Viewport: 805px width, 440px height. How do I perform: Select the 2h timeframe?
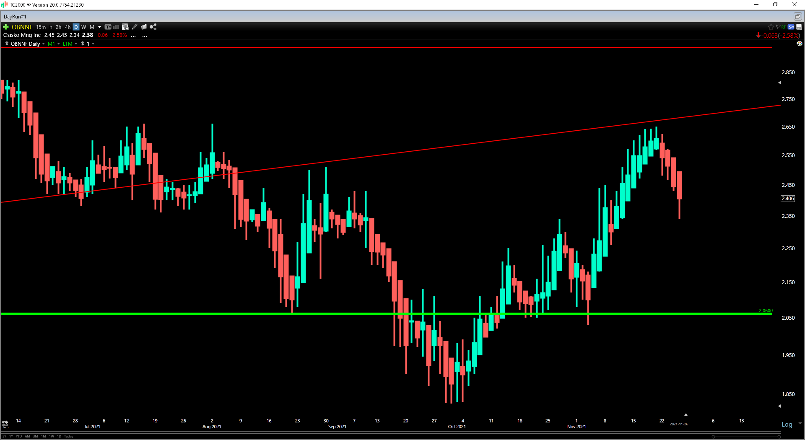point(59,27)
